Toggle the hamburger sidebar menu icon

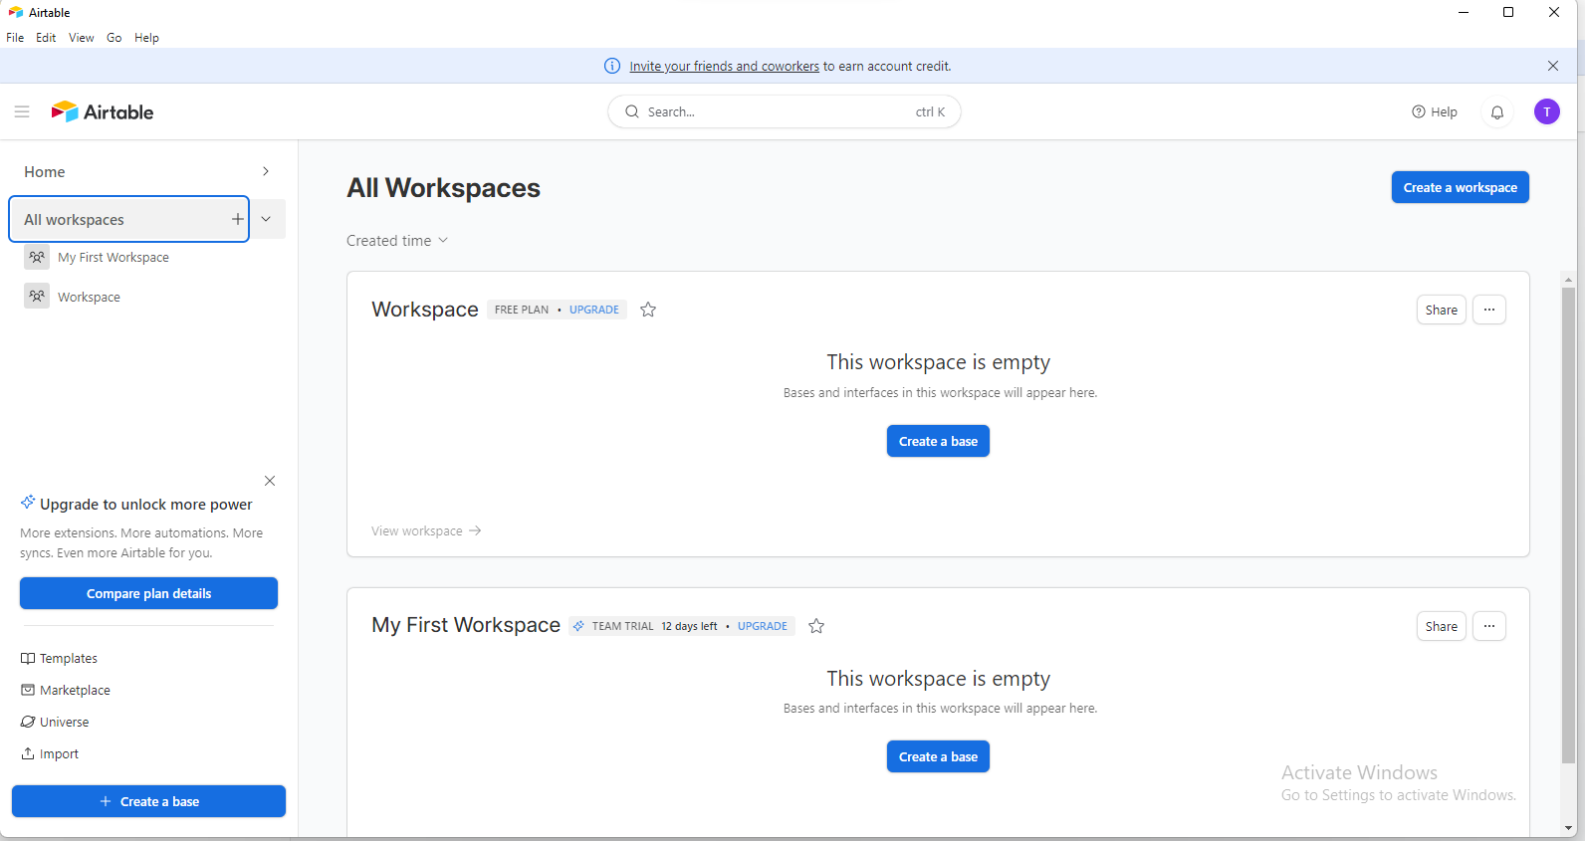click(22, 111)
